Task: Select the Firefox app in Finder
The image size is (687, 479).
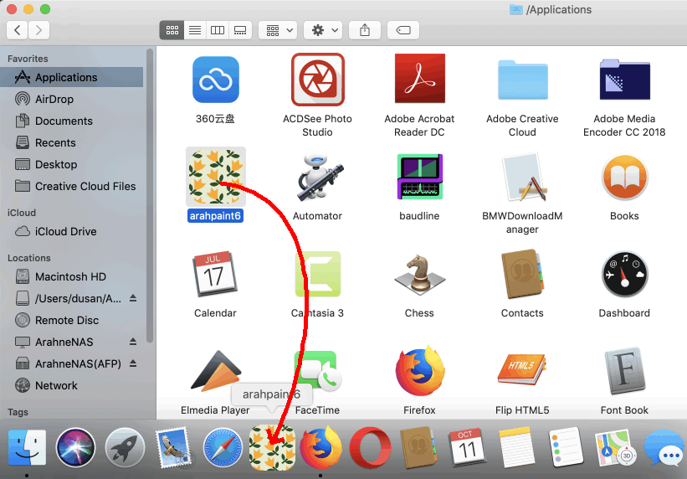Action: pos(420,371)
